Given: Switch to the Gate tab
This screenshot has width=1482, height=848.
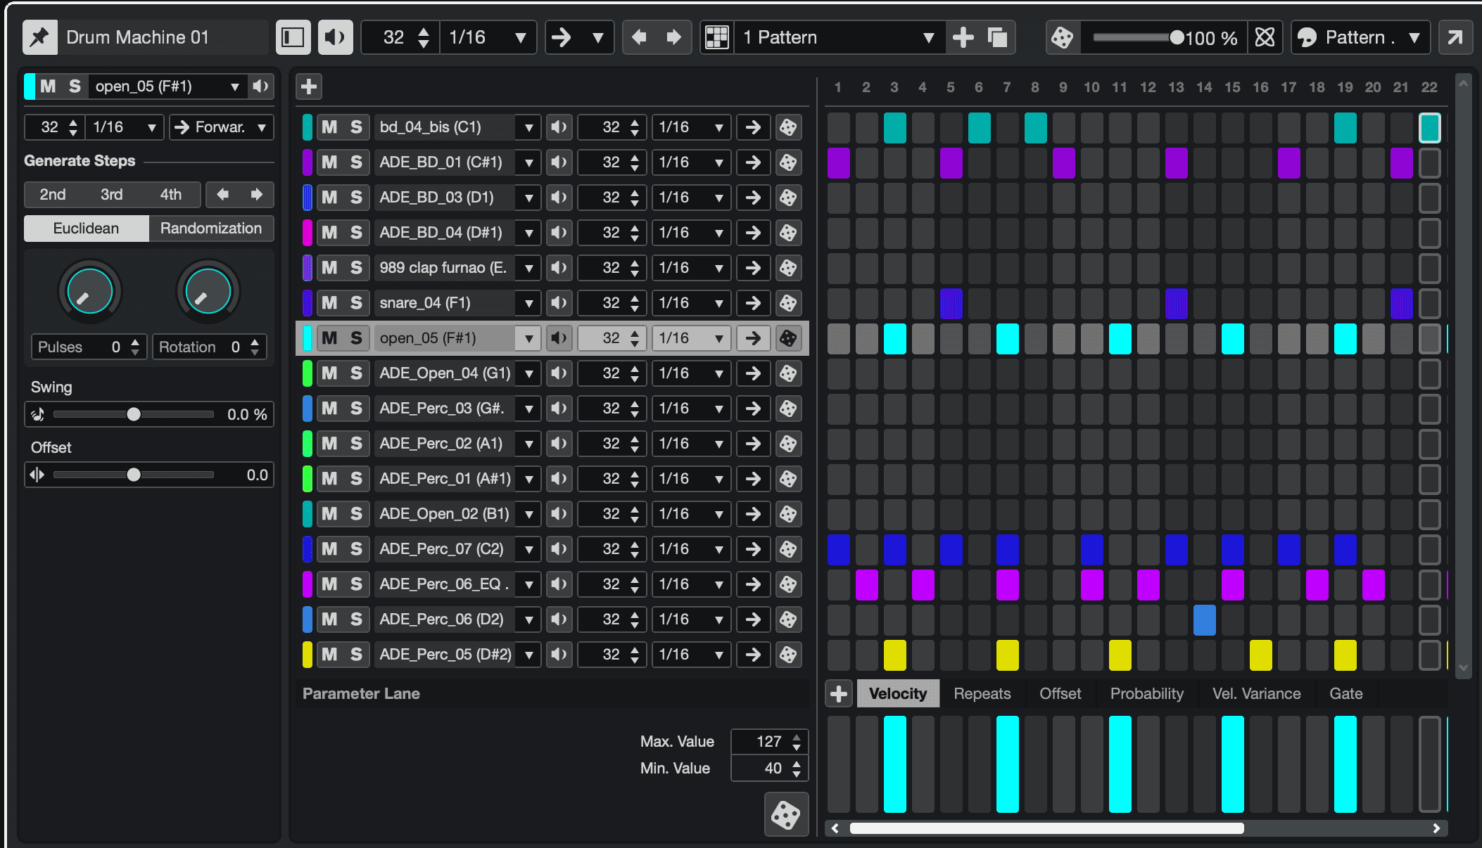Looking at the screenshot, I should (x=1345, y=694).
